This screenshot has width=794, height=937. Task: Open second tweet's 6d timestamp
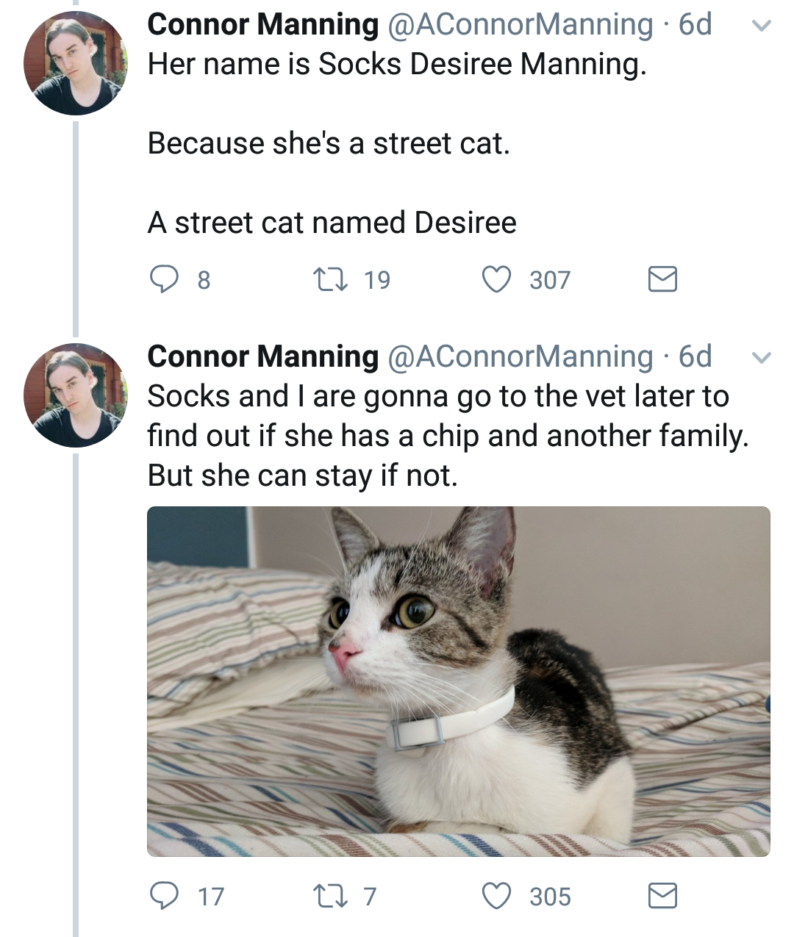pyautogui.click(x=695, y=357)
